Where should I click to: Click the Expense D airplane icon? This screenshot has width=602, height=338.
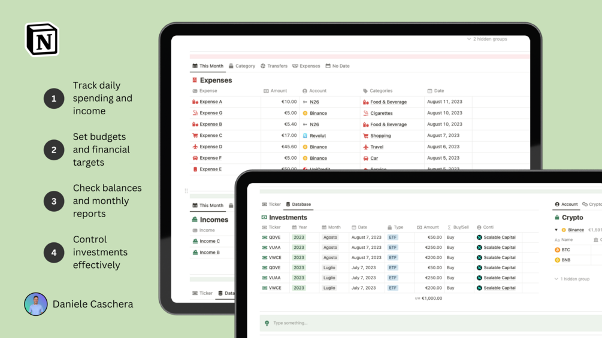195,147
